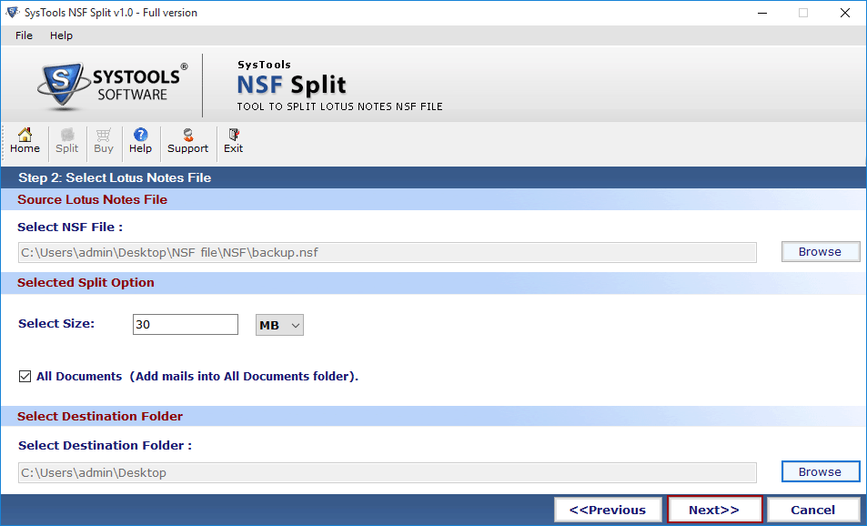Exit the application via toolbar icon
The height and width of the screenshot is (526, 867).
233,141
